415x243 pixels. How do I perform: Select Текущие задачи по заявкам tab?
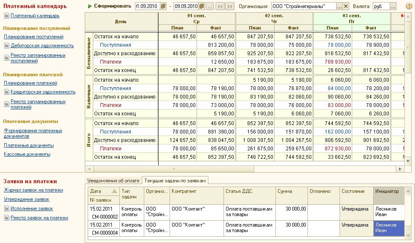175,181
